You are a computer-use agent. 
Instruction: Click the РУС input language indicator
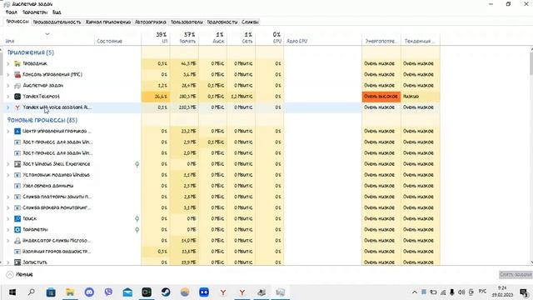482,292
